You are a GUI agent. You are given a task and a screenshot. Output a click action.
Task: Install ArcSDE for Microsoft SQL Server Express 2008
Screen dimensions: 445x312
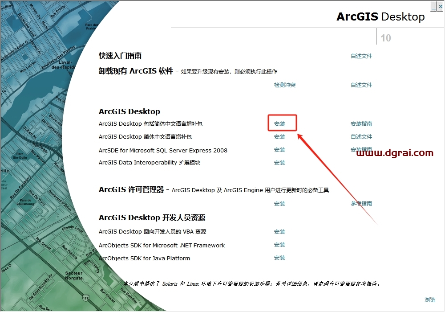(279, 150)
